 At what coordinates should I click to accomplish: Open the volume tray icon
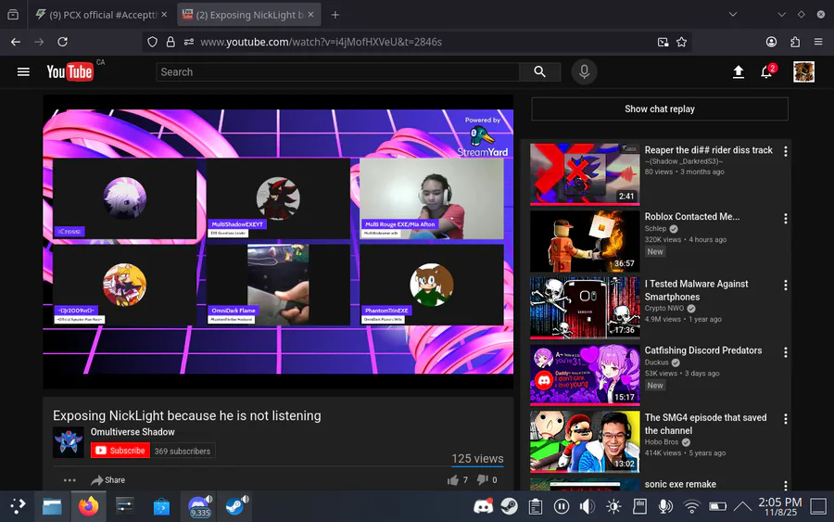588,506
